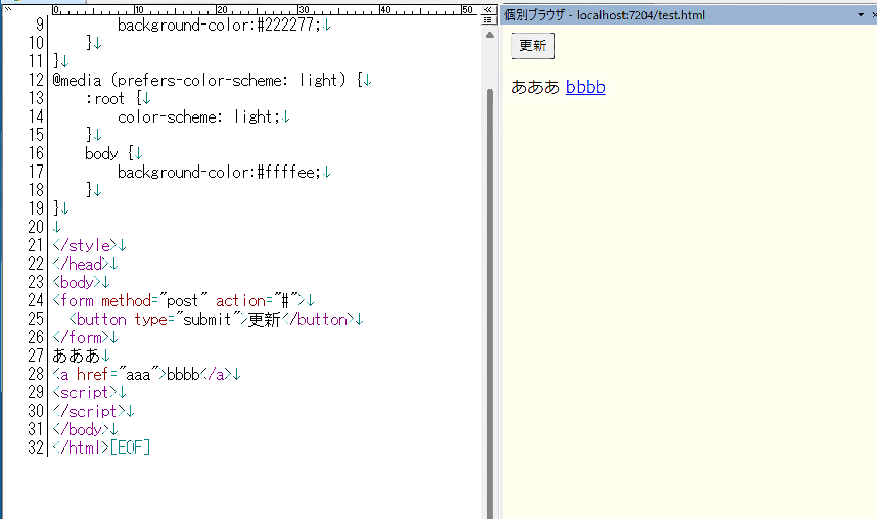Viewport: 877px width, 519px height.
Task: Select line number 12 in the gutter
Action: coord(36,80)
